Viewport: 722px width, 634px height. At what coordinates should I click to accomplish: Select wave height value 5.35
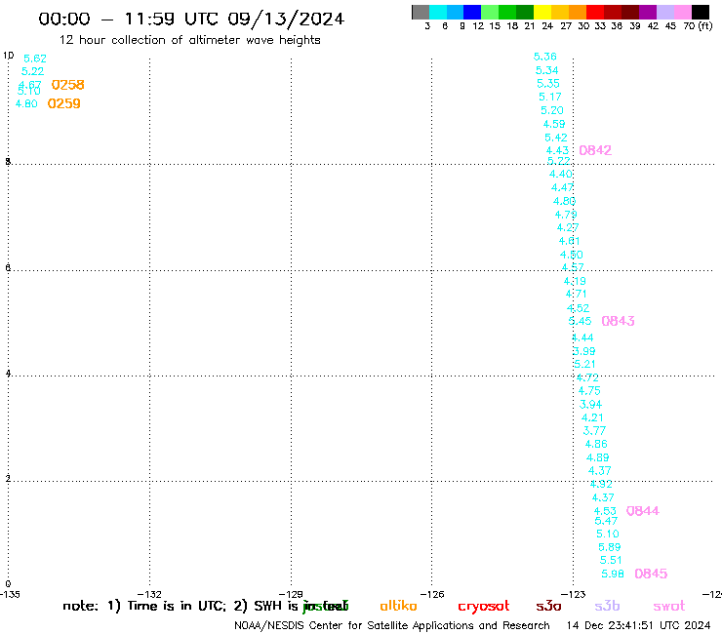pyautogui.click(x=548, y=83)
